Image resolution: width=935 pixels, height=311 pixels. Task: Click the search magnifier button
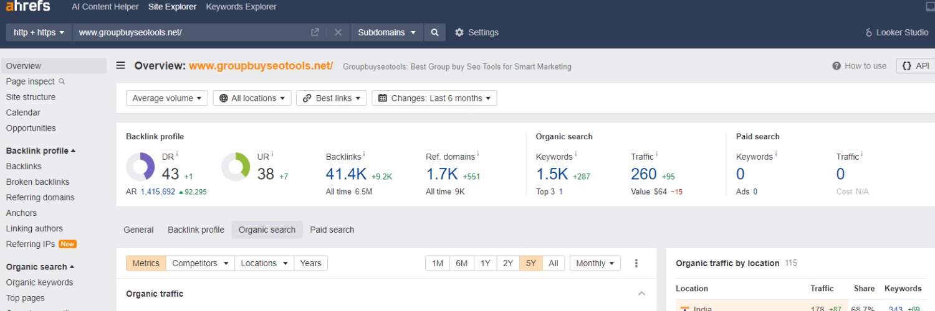pyautogui.click(x=435, y=32)
